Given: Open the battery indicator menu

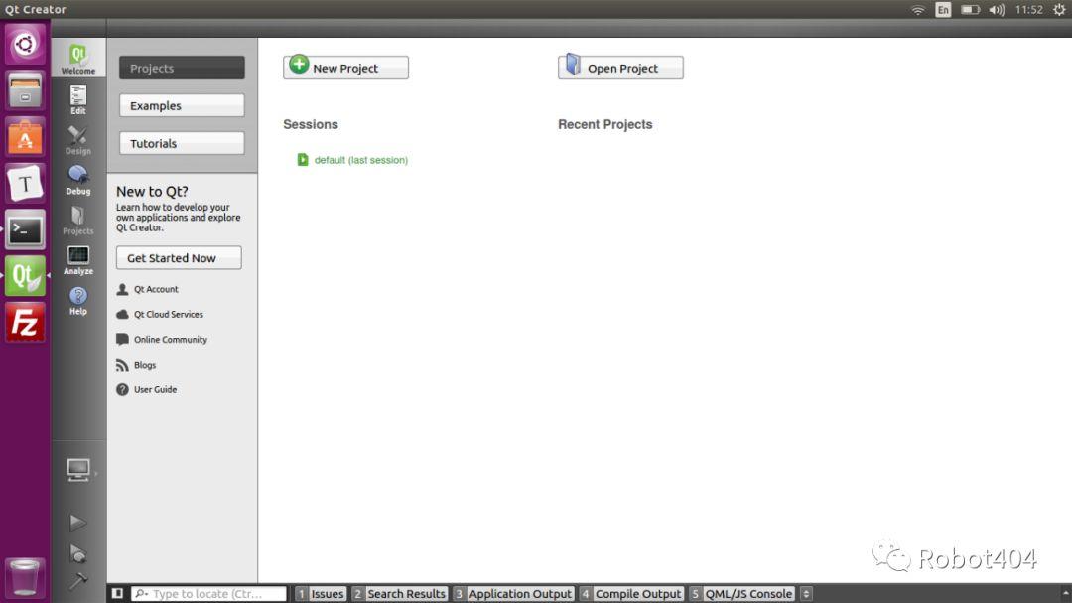Looking at the screenshot, I should 970,10.
